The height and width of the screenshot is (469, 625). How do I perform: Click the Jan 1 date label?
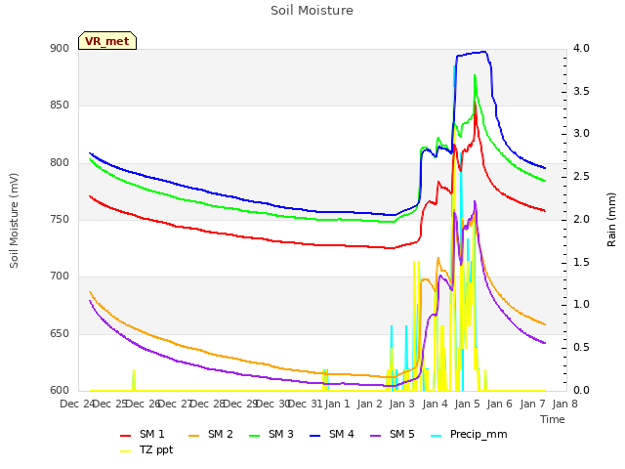(337, 404)
